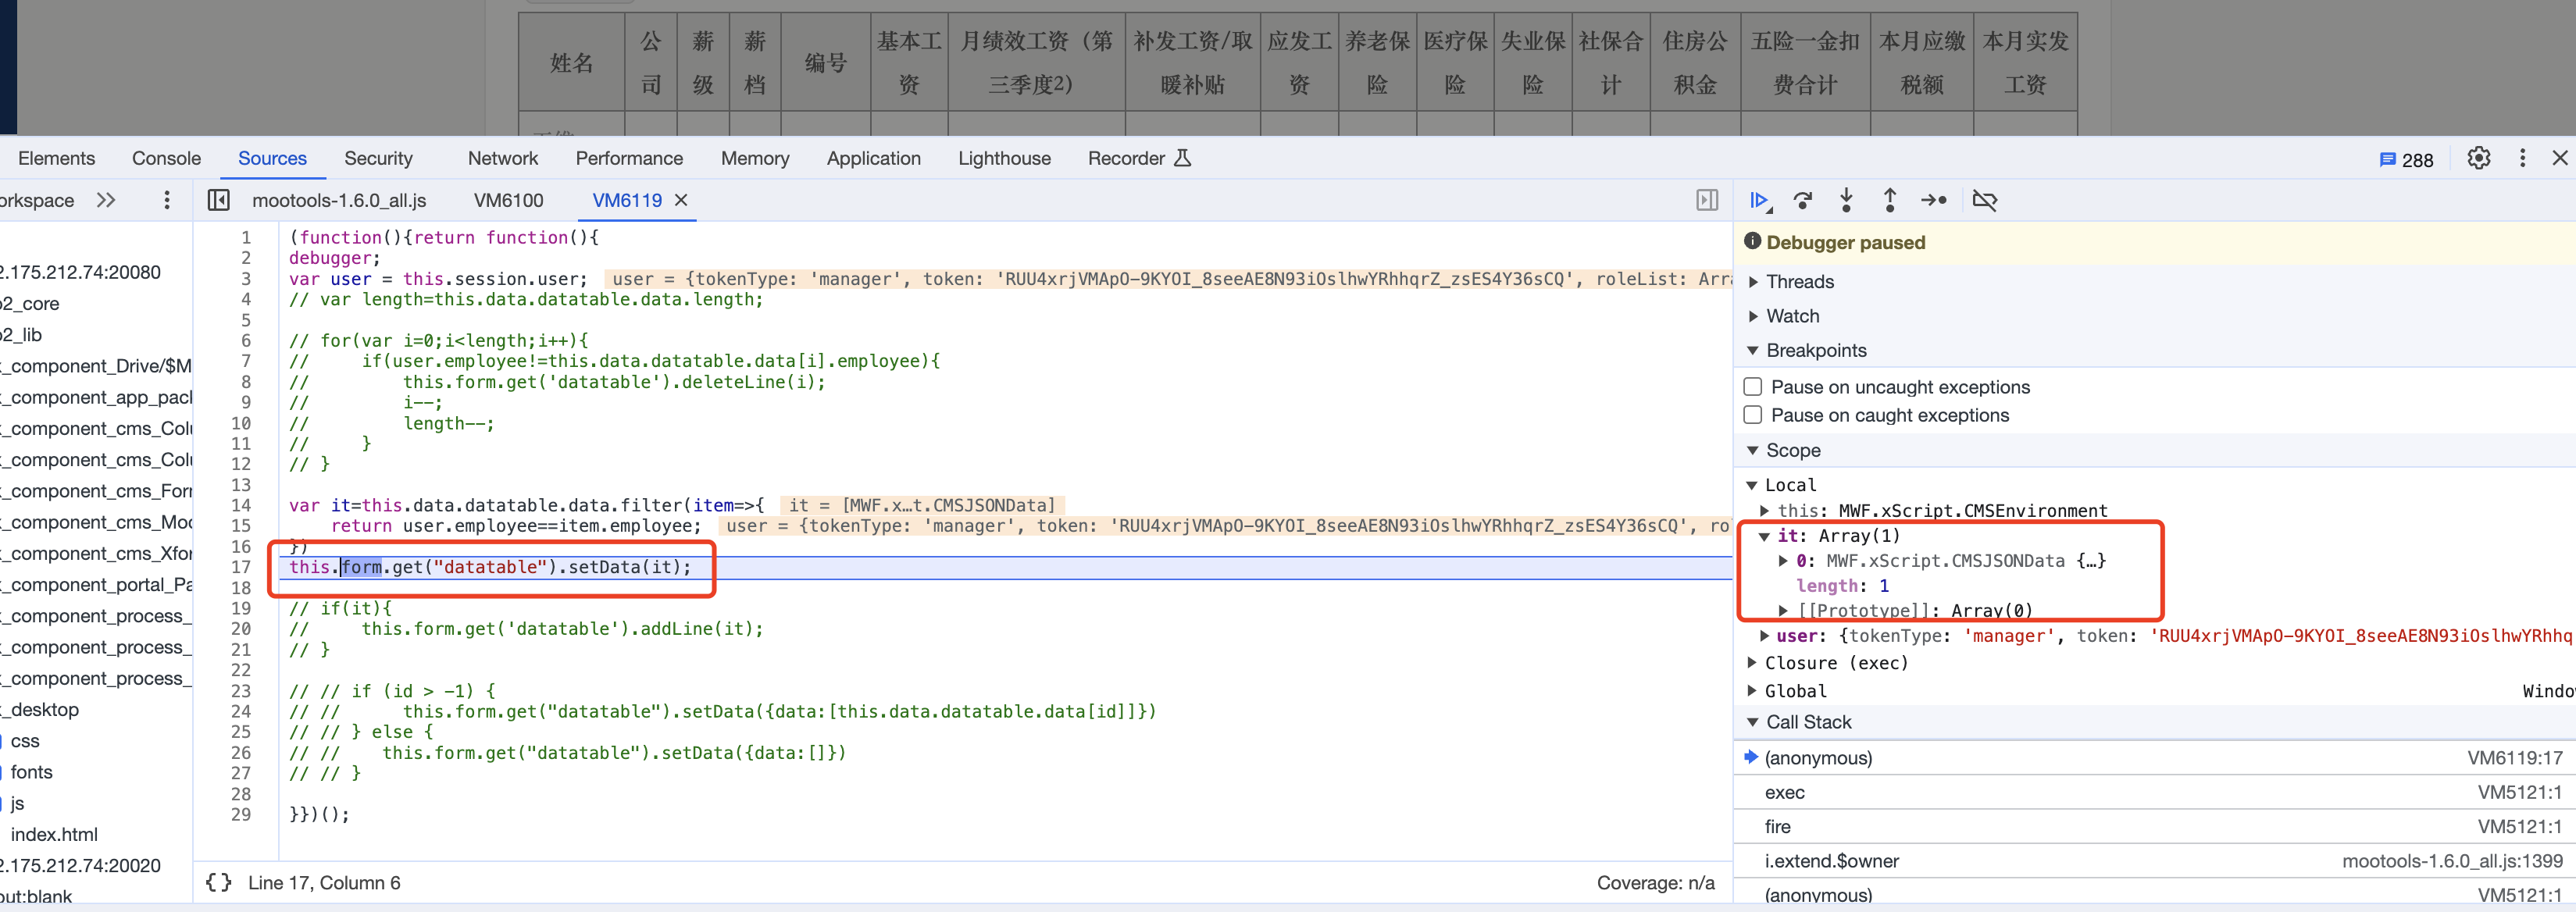Screen dimensions: 2576x912
Task: Resume script execution in the debugger
Action: point(1758,201)
